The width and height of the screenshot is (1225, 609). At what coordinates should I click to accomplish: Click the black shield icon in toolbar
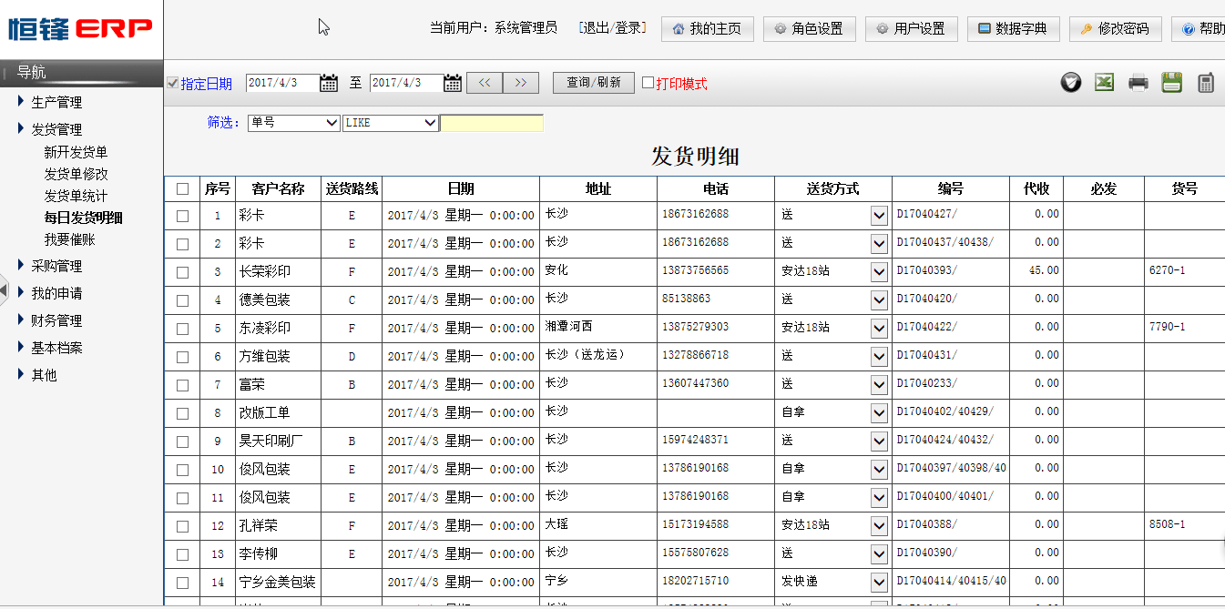pos(1071,83)
